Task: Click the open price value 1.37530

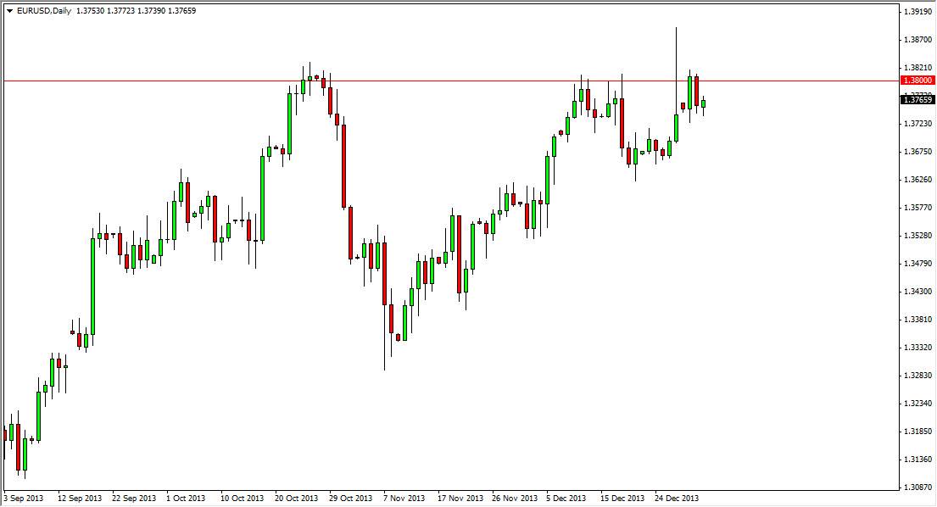Action: click(x=90, y=11)
